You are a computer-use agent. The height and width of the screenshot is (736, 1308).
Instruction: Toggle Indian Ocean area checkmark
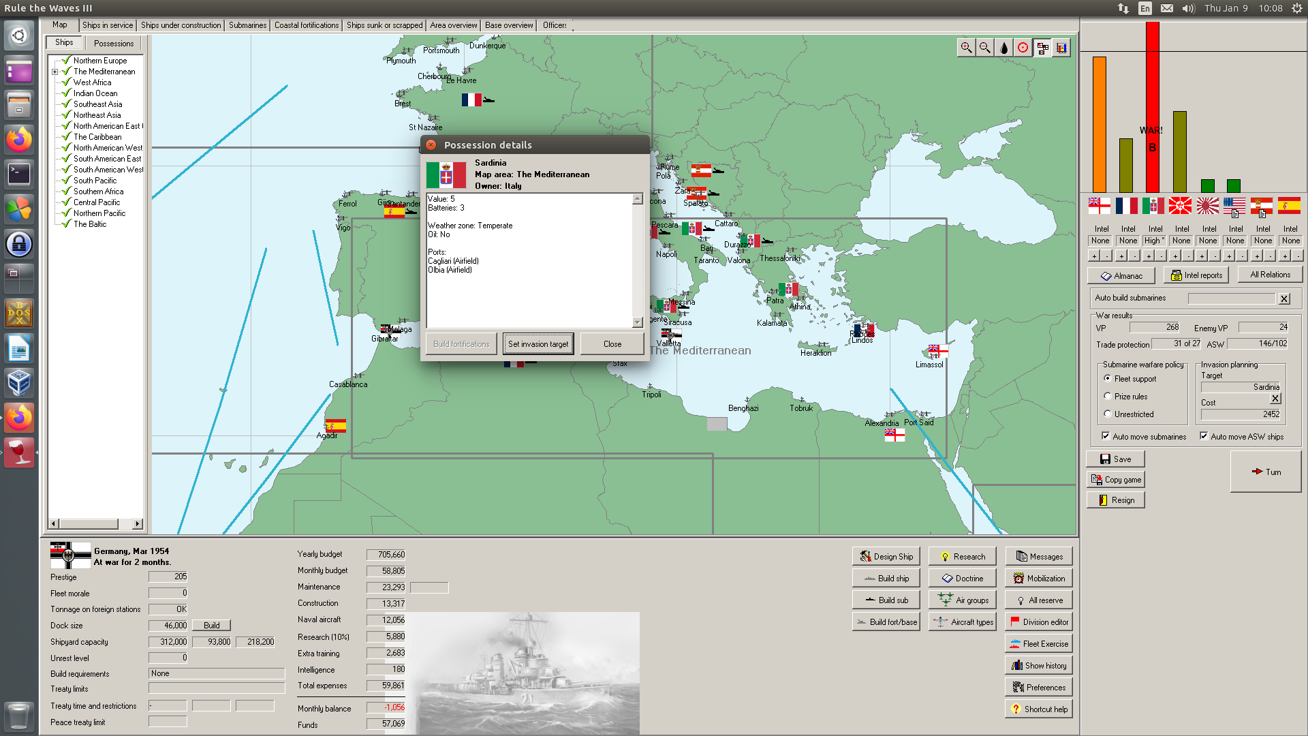tap(66, 93)
